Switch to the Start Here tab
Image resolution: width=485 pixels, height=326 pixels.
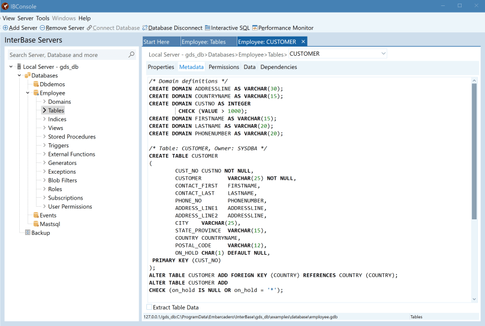click(x=161, y=42)
